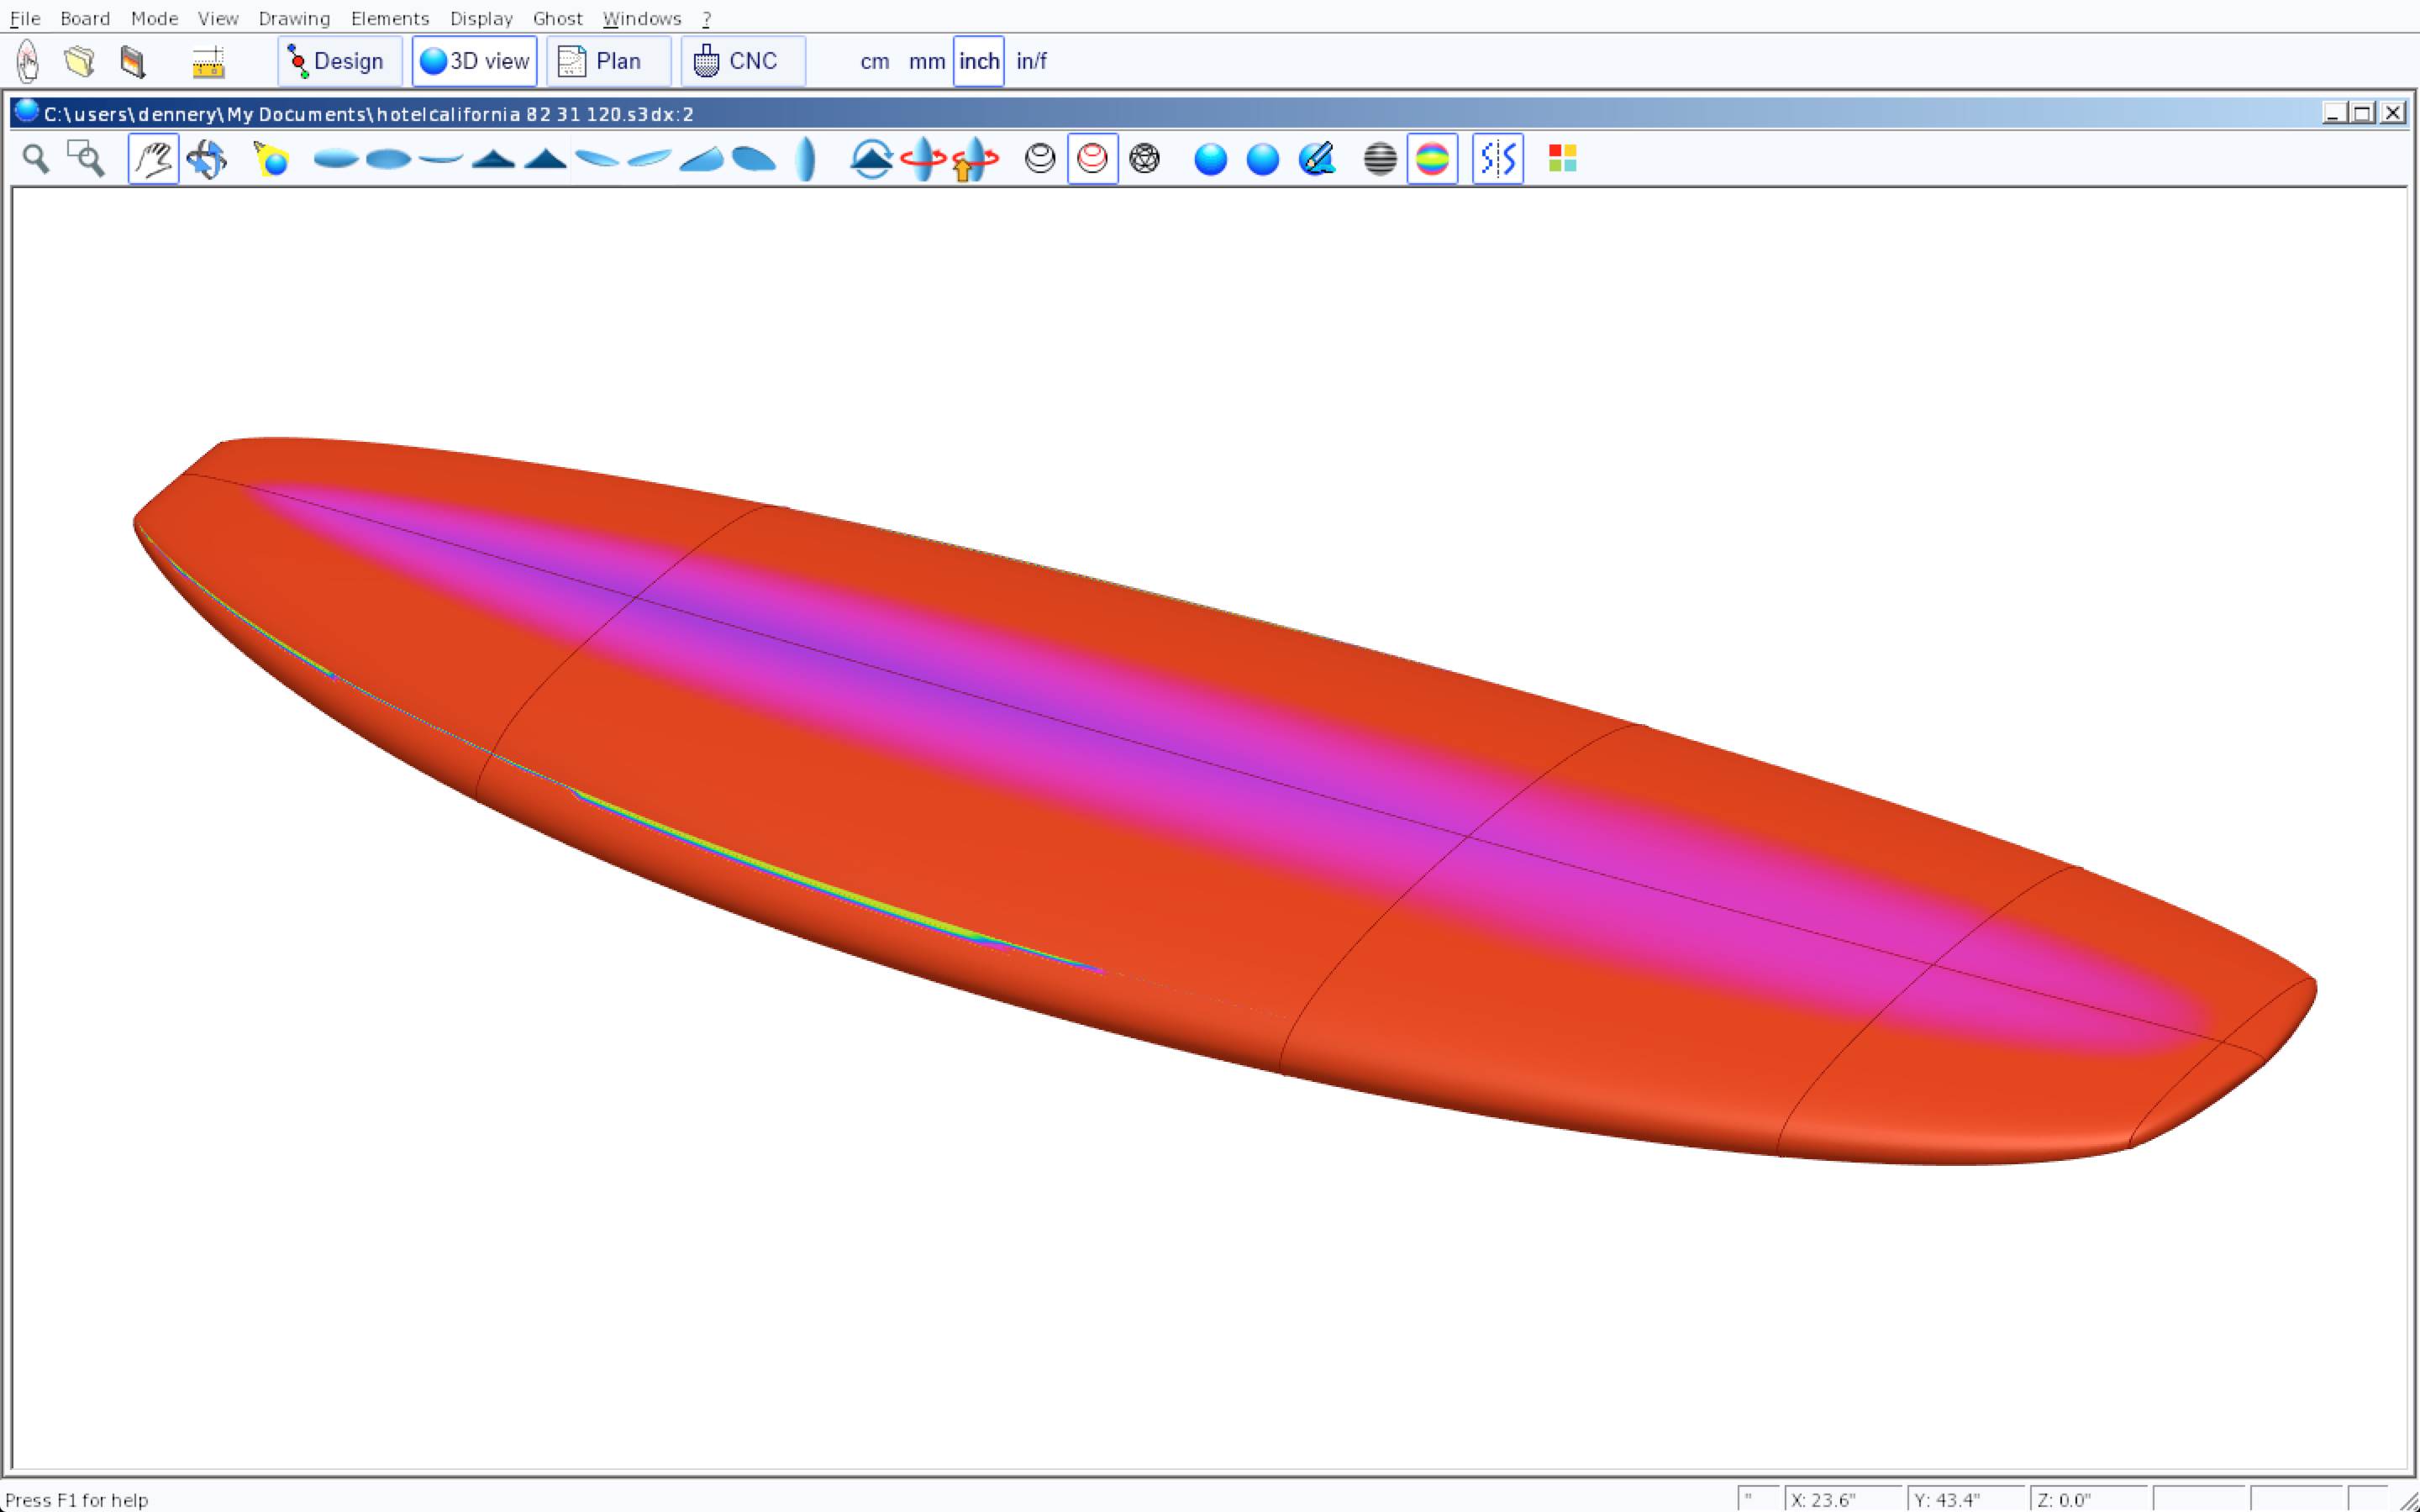Viewport: 2420px width, 1512px height.
Task: Choose the 3D rotate view tool
Action: (x=207, y=159)
